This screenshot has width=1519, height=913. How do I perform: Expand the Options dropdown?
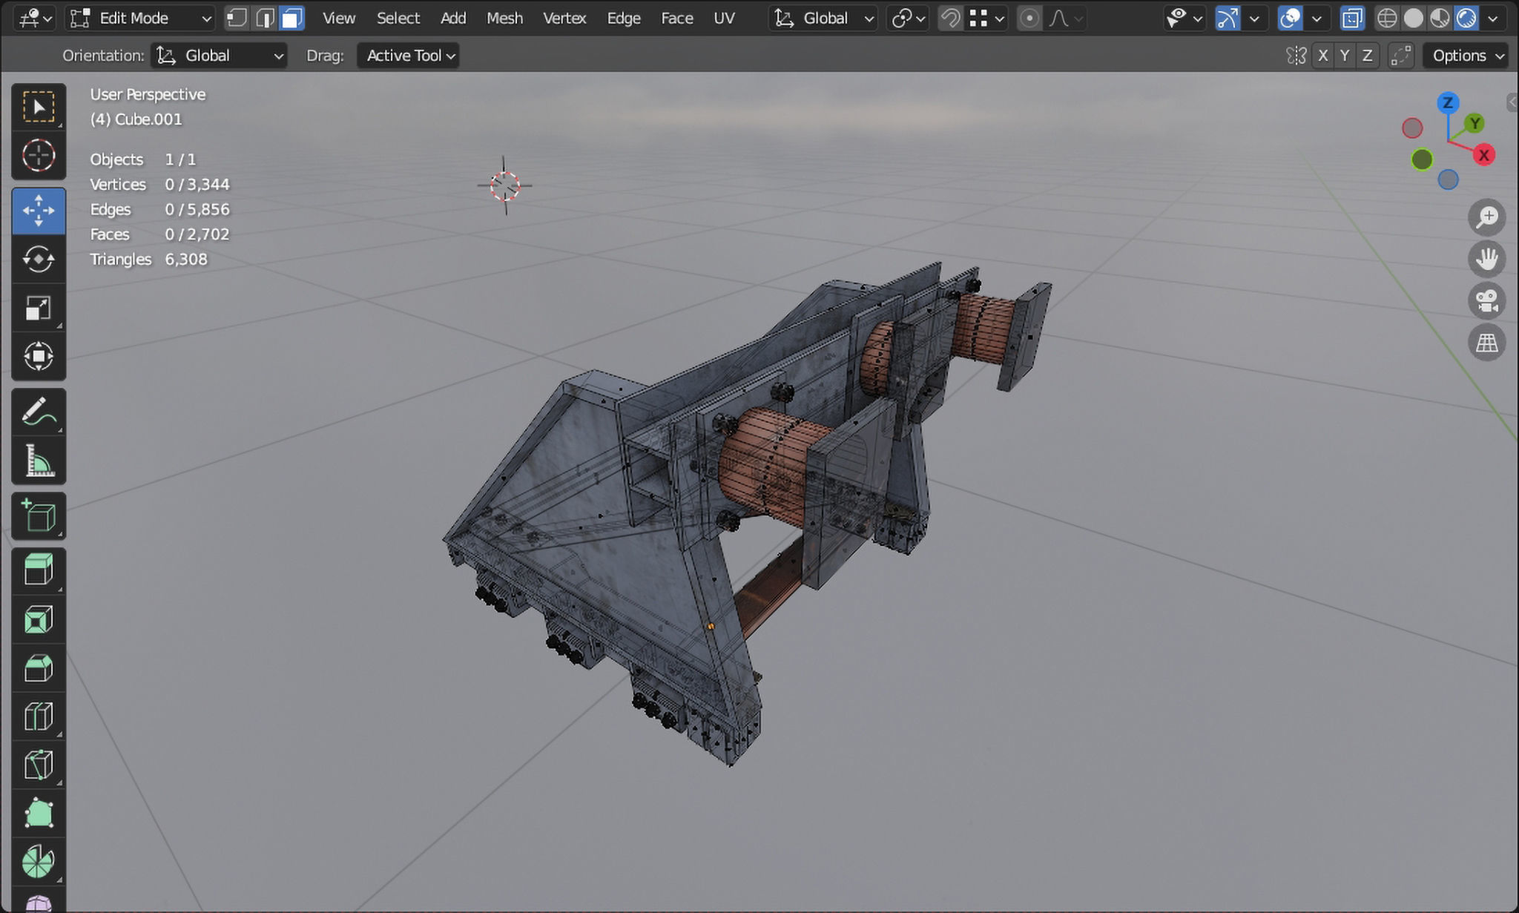[1466, 56]
